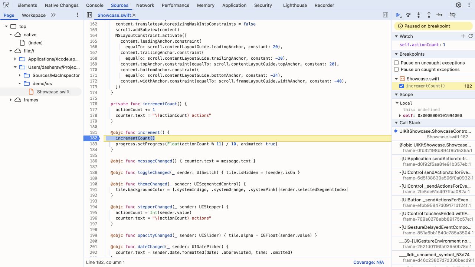475x267 pixels.
Task: Select the UIApplication sendAction call stack frame
Action: pos(433,161)
